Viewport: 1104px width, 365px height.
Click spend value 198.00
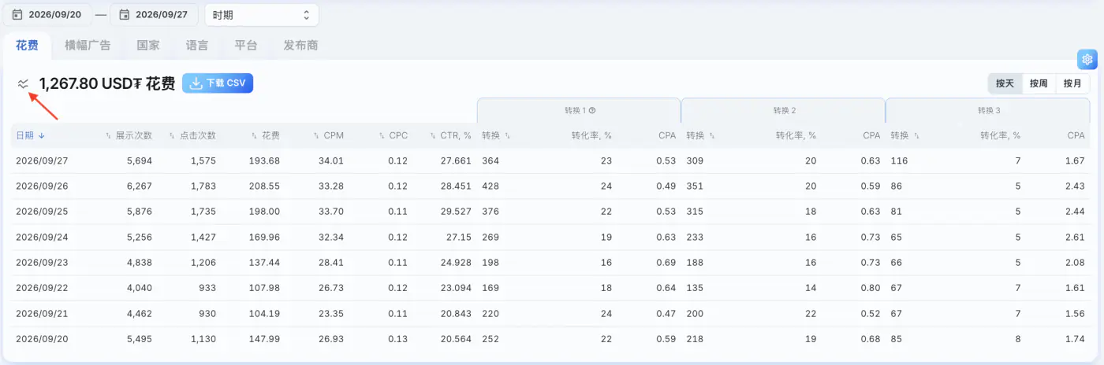click(x=266, y=212)
